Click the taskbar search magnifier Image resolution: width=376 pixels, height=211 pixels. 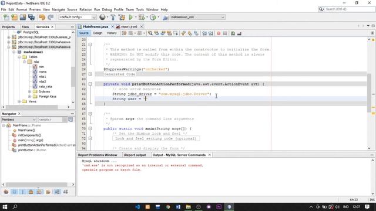click(x=15, y=207)
